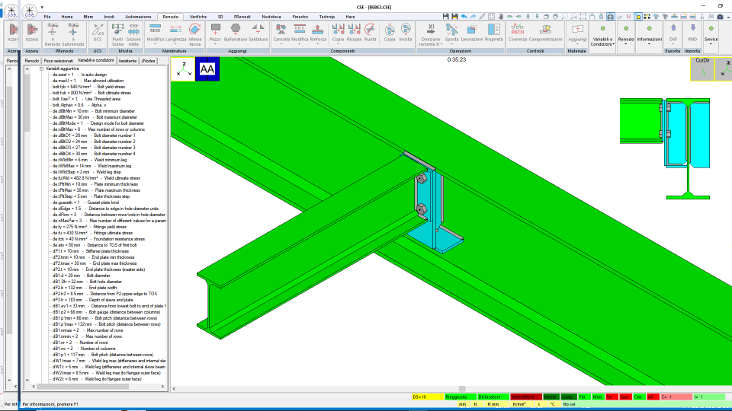Click the RND import icon

(x=692, y=33)
